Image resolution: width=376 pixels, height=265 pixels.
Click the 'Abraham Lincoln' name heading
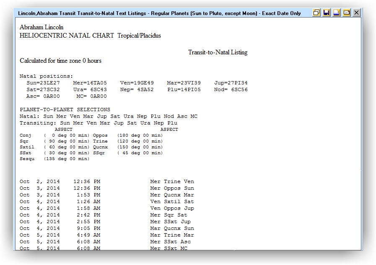click(41, 27)
